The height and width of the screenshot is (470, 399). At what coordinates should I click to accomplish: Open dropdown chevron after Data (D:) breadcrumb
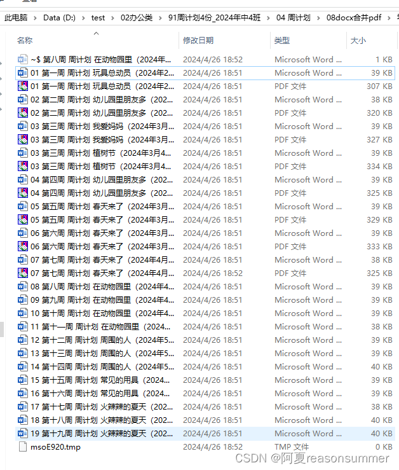[x=84, y=18]
